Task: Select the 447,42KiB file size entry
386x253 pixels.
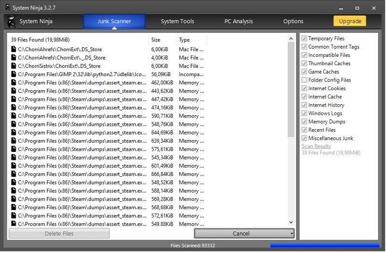Action: click(x=162, y=99)
